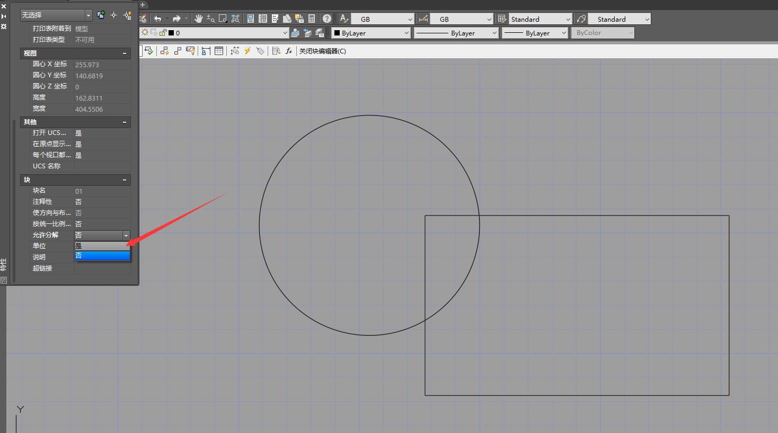Click the 块名 value field 01
778x433 pixels.
pyautogui.click(x=102, y=191)
